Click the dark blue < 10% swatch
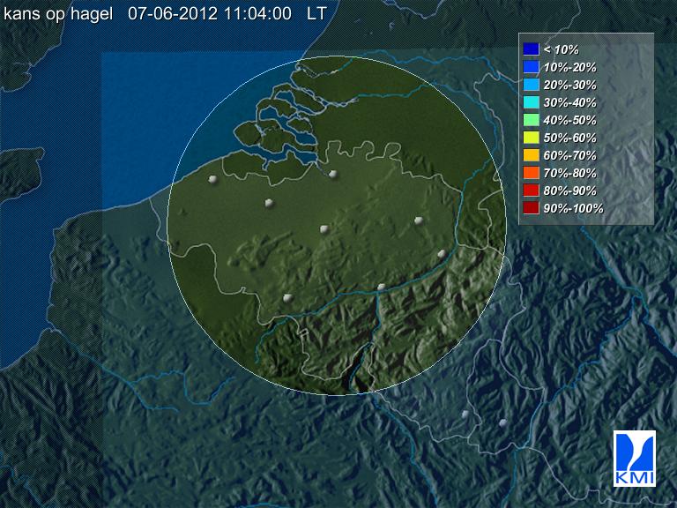Image resolution: width=677 pixels, height=508 pixels. (x=531, y=49)
